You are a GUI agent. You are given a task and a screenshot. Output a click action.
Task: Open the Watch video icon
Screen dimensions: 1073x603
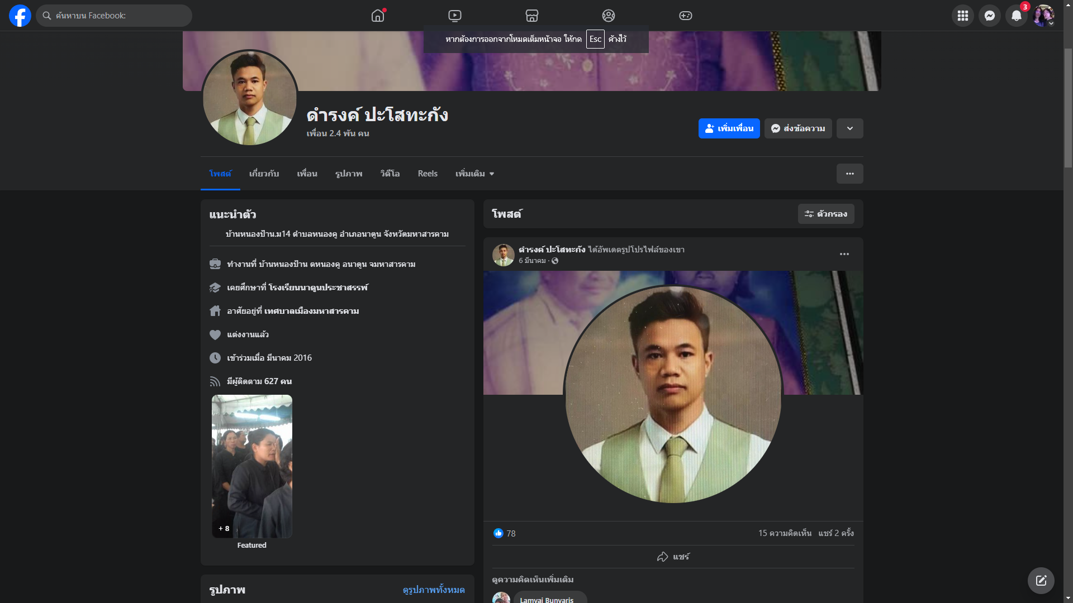click(455, 16)
